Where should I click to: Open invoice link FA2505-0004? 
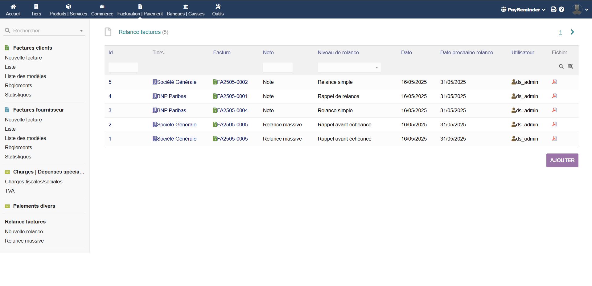pos(232,110)
